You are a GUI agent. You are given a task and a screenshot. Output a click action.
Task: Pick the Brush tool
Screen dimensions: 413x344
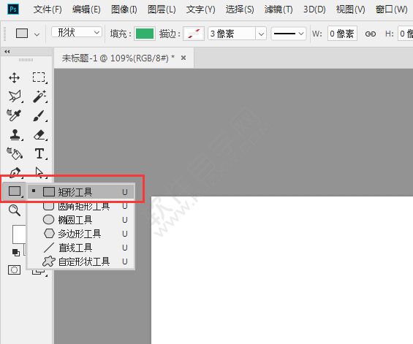39,115
